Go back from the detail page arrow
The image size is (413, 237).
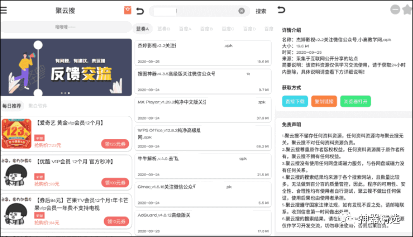click(281, 10)
